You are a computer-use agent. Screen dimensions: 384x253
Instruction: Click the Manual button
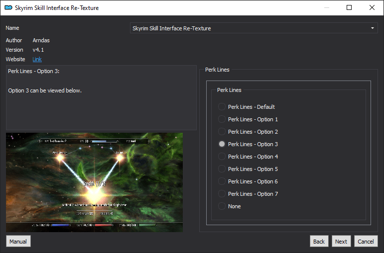(18, 241)
